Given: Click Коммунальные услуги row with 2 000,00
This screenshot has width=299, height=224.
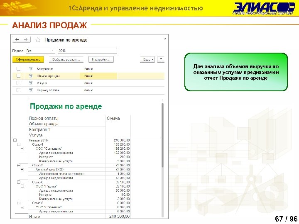Looking at the screenshot, I should (56, 199).
